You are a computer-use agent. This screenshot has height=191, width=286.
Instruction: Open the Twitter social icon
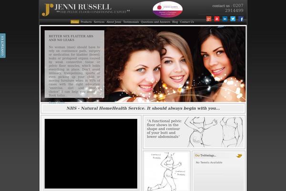tap(233, 19)
